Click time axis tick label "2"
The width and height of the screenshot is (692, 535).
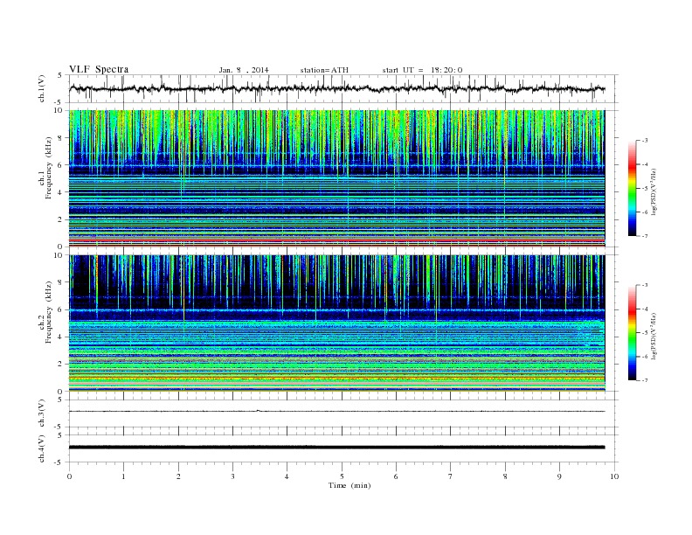coord(178,476)
